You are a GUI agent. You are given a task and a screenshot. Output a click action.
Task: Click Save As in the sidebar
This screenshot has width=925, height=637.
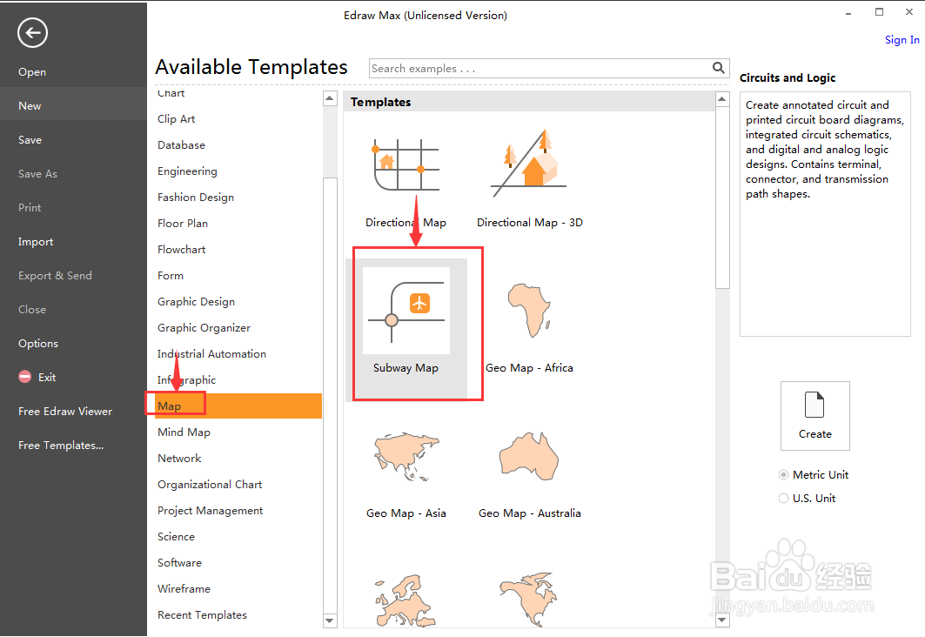point(37,174)
